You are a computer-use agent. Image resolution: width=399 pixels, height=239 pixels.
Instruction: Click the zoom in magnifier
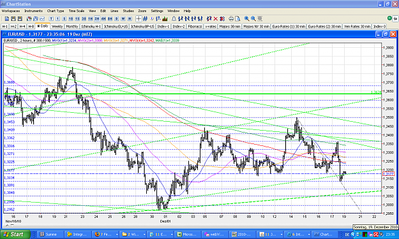(246, 18)
